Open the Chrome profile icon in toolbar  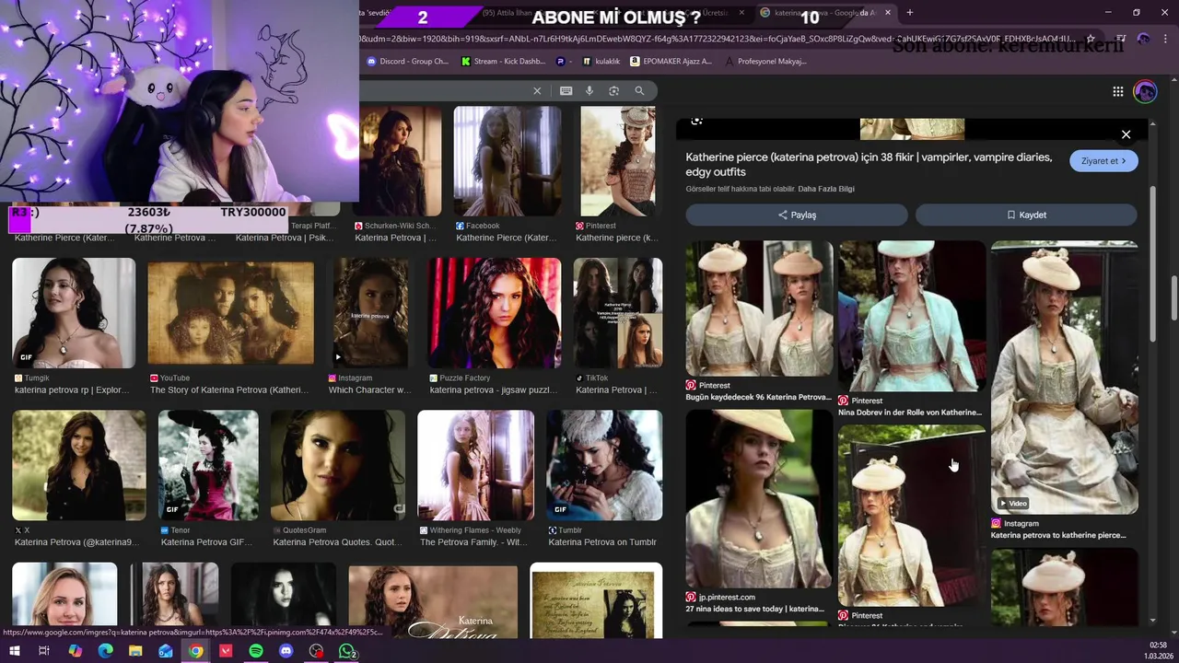tap(1143, 39)
